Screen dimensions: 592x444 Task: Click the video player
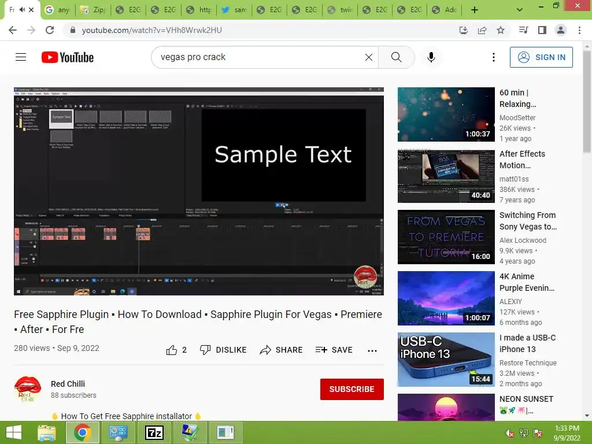pos(199,191)
